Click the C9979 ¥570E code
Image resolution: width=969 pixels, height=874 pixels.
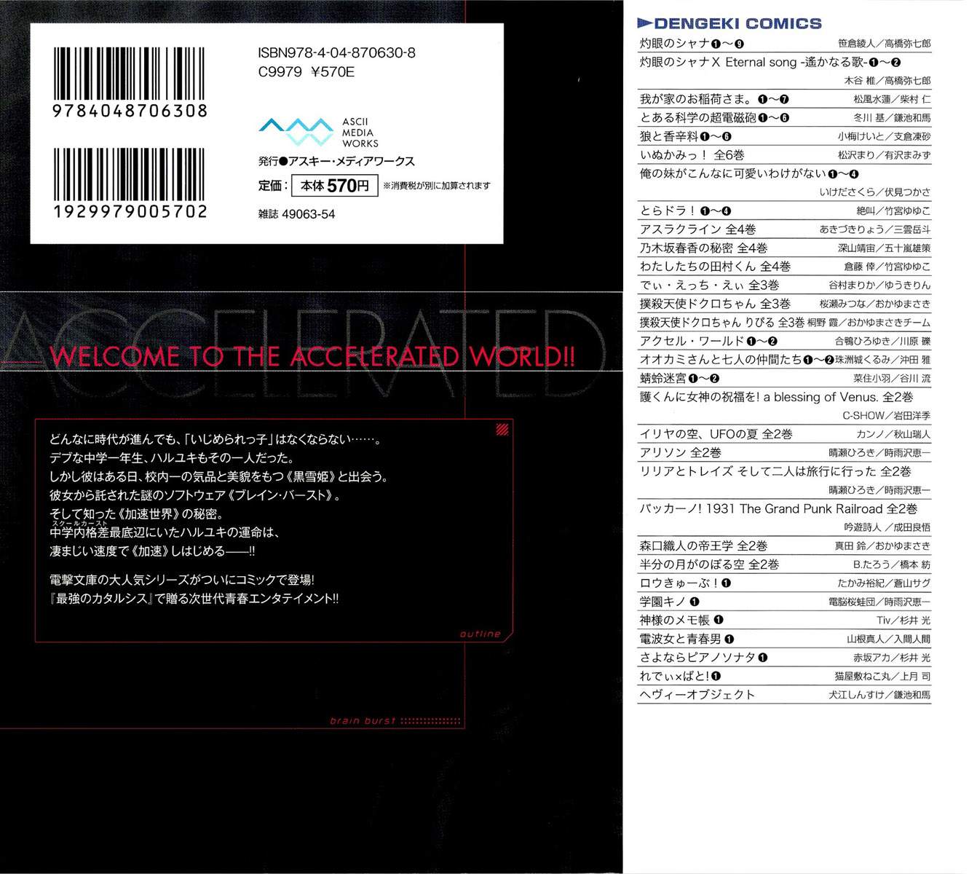click(306, 72)
